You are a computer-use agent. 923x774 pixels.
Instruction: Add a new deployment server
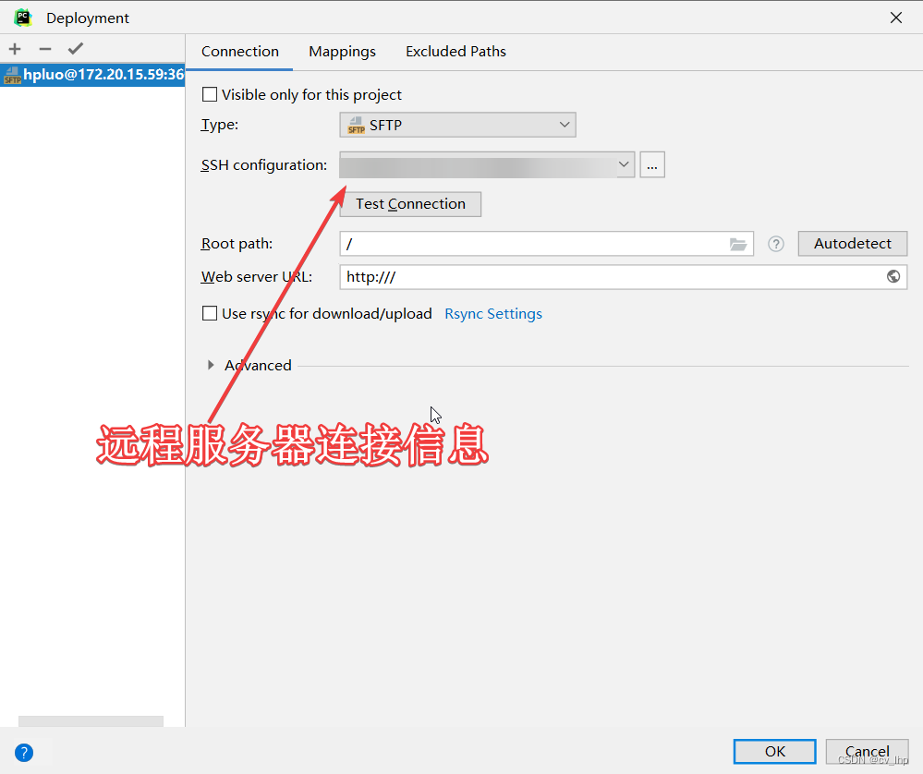click(14, 48)
